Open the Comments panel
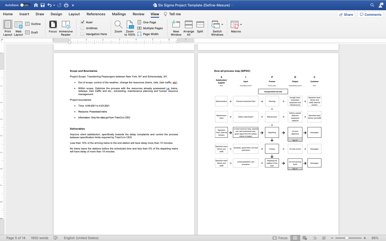 (370, 14)
